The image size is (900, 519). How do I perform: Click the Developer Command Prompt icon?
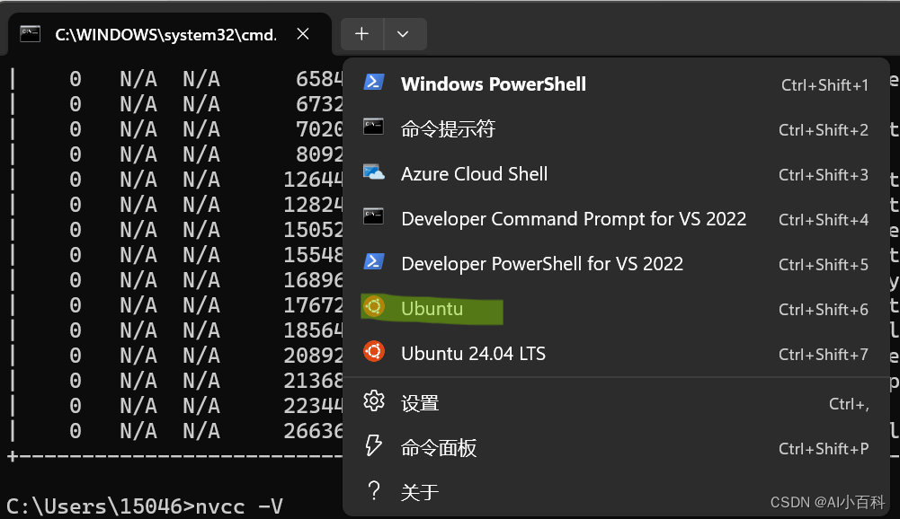(x=374, y=217)
